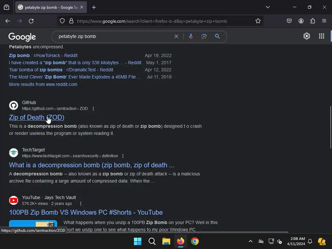This screenshot has height=249, width=332.
Task: Open Windows Start menu
Action: pyautogui.click(x=137, y=241)
